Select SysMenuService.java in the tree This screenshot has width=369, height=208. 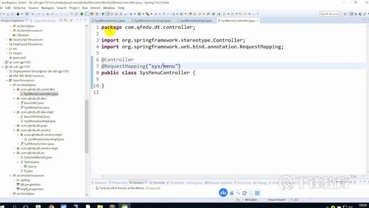tap(39, 144)
